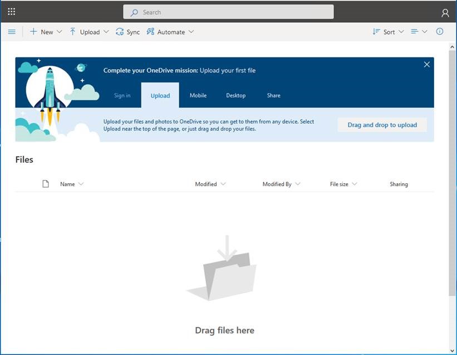Click the Modified column header text
Viewport: 457px width, 355px height.
tap(206, 184)
